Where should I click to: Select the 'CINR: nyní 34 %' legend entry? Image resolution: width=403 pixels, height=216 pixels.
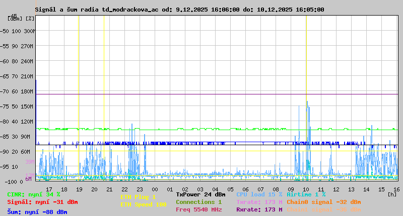tap(34, 194)
